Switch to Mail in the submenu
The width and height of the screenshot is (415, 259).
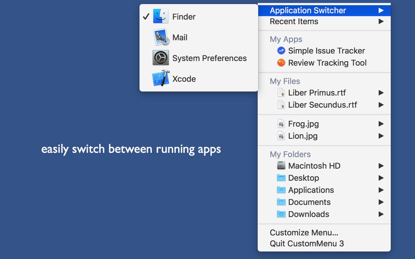(x=199, y=37)
